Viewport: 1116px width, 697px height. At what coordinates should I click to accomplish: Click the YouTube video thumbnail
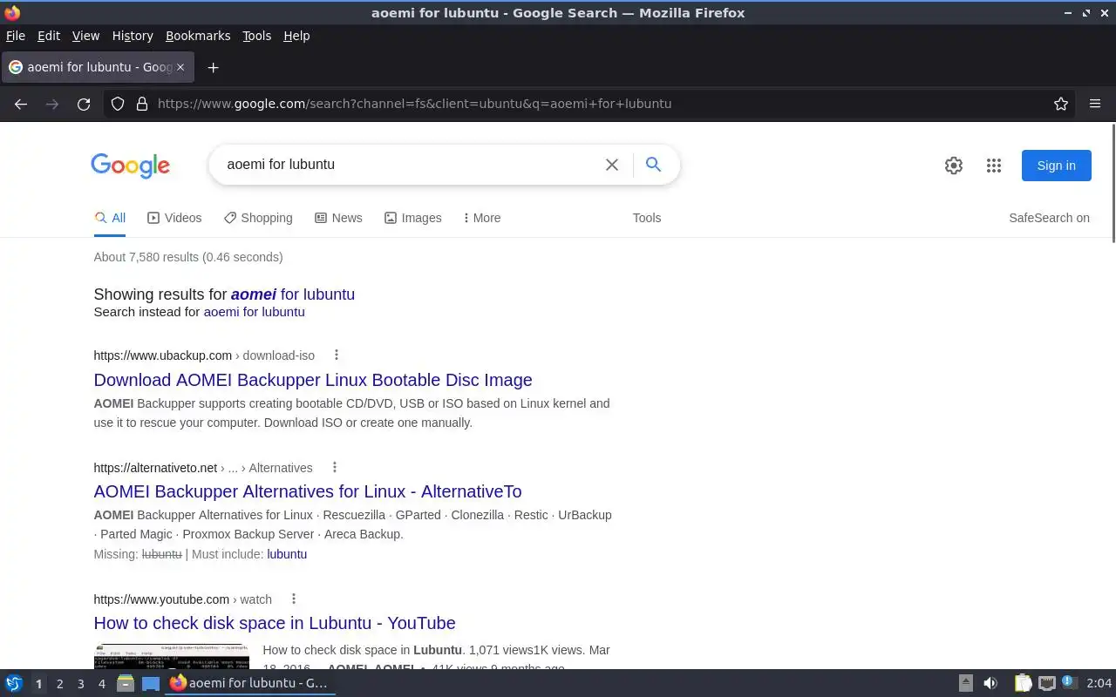(171, 656)
